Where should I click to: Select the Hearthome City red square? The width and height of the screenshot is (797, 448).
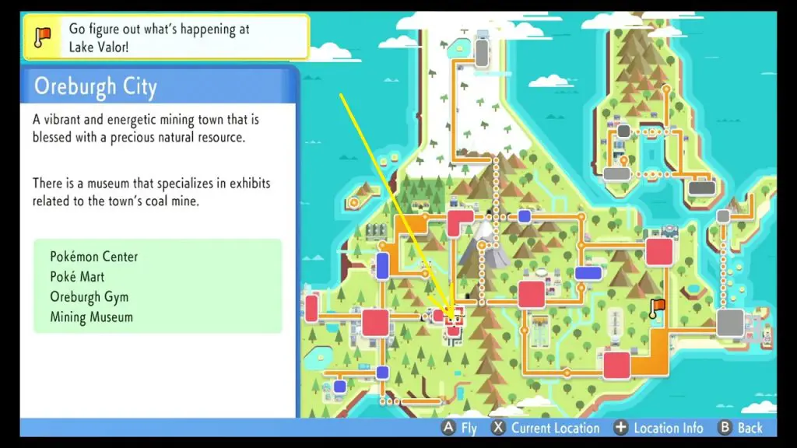532,294
